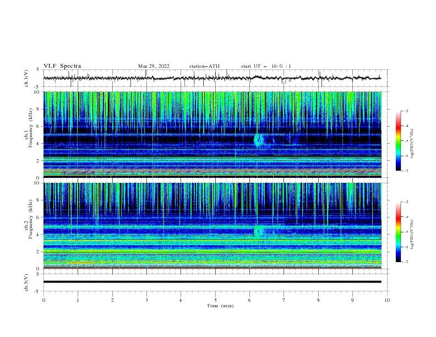This screenshot has height=337, width=436.
Task: Click the "ch.1(V)" waveform axis label
Action: (x=26, y=78)
